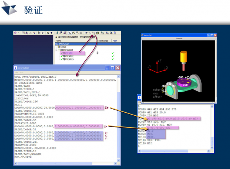Image resolution: width=230 pixels, height=169 pixels.
Task: Click the Name column header
Action: click(59, 40)
